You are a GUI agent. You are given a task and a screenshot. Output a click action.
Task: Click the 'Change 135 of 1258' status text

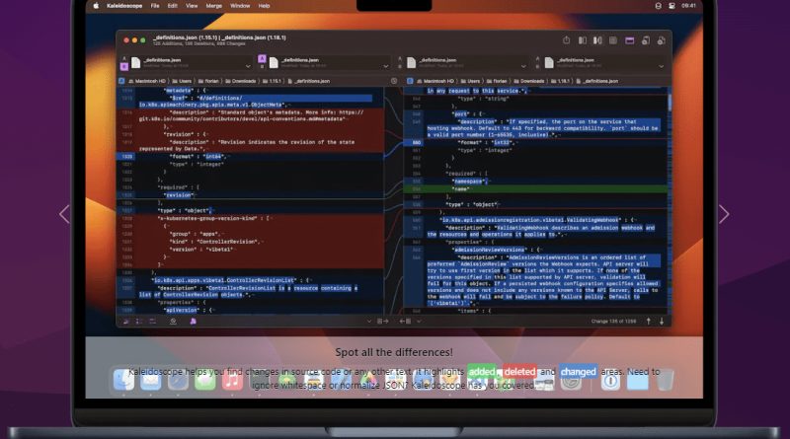(x=613, y=322)
